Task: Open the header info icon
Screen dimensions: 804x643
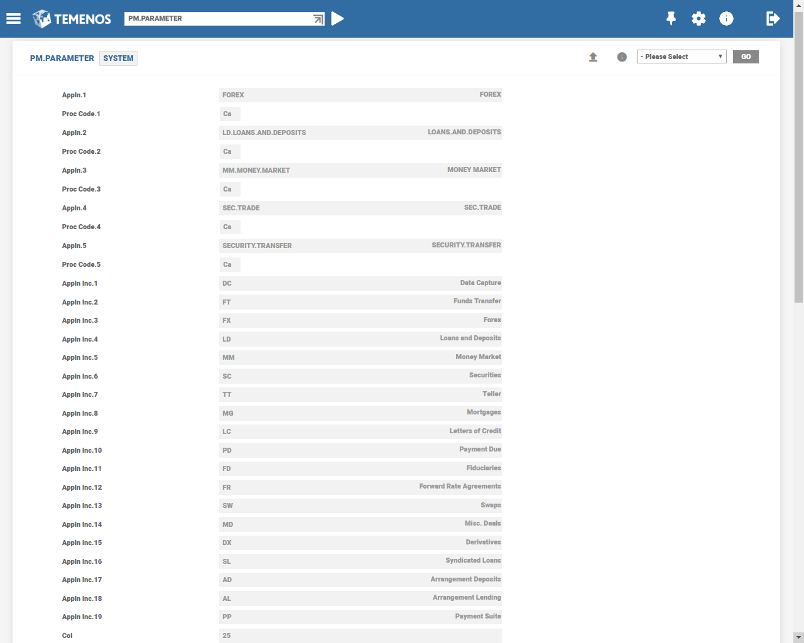Action: [x=726, y=19]
